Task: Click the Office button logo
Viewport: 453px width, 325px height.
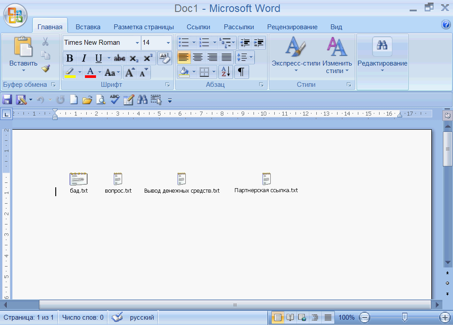Action: click(x=15, y=15)
